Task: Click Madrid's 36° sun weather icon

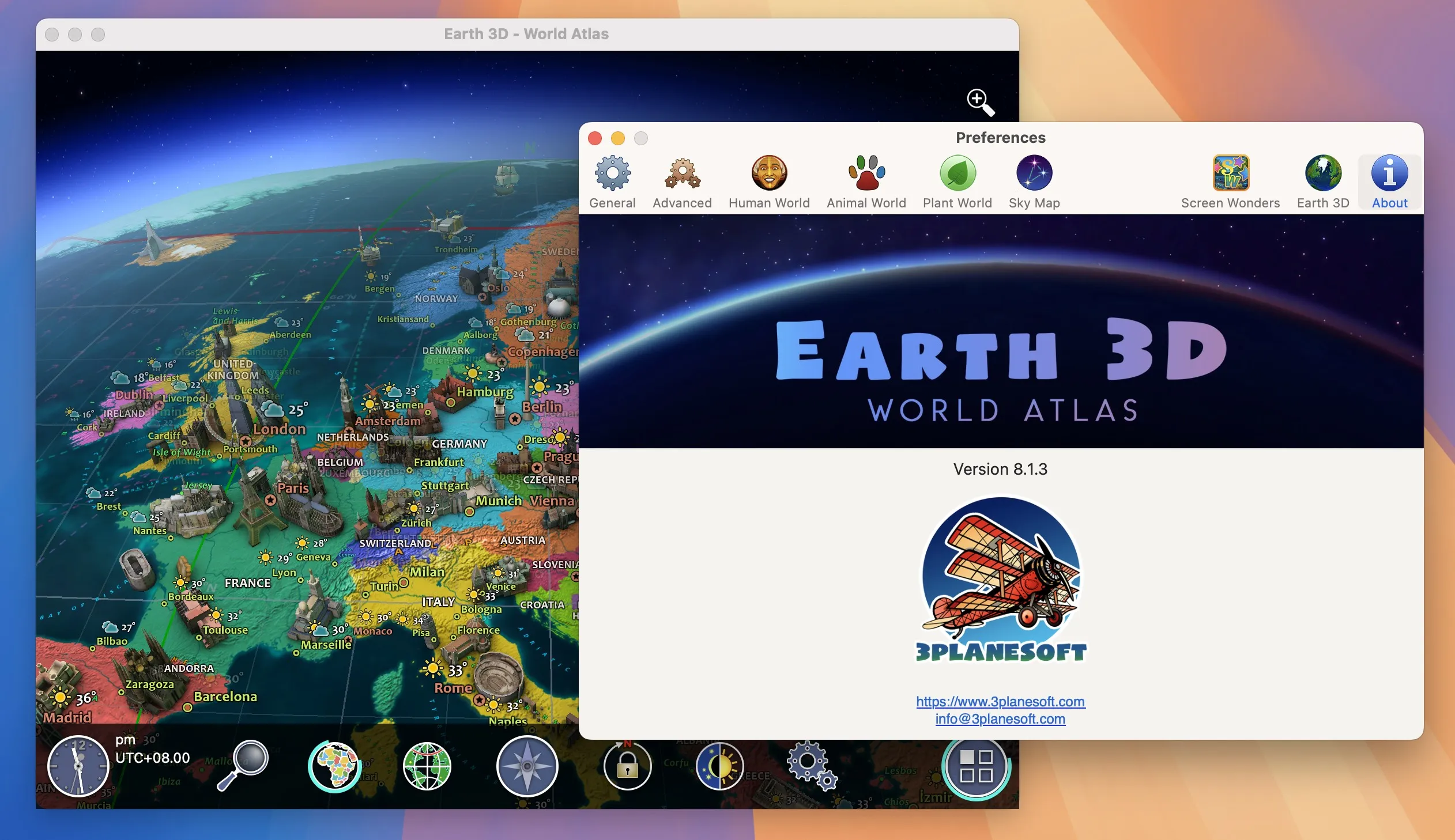Action: tap(60, 697)
